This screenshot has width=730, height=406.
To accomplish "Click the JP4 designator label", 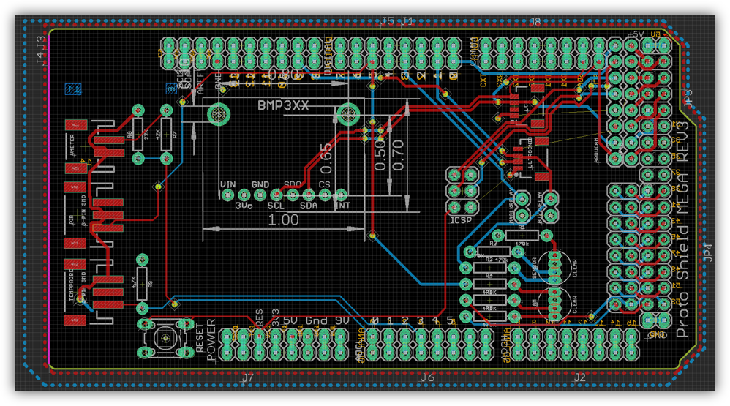I will (x=707, y=252).
